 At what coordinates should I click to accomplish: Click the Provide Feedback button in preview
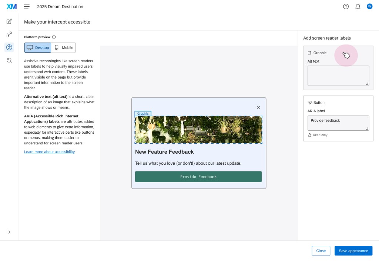[x=198, y=177]
